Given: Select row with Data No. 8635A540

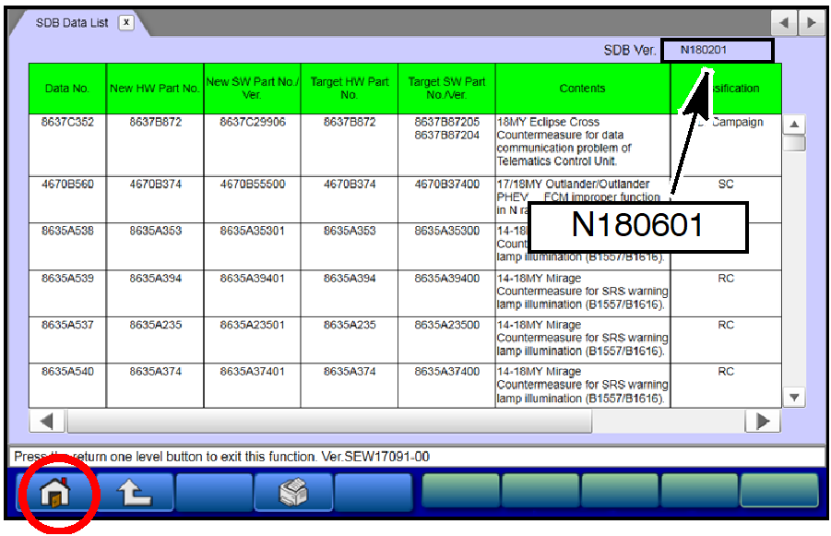Looking at the screenshot, I should (x=67, y=372).
